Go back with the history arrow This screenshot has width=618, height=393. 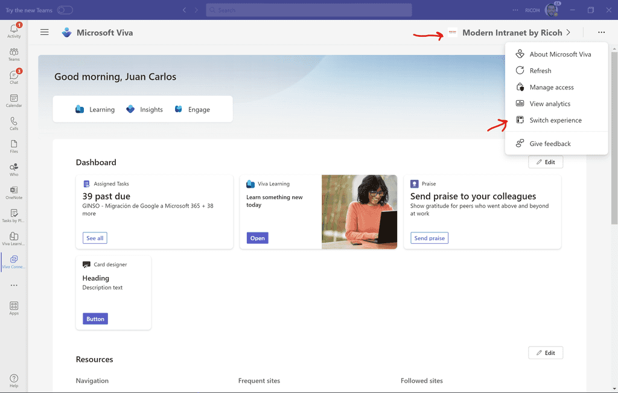[184, 10]
